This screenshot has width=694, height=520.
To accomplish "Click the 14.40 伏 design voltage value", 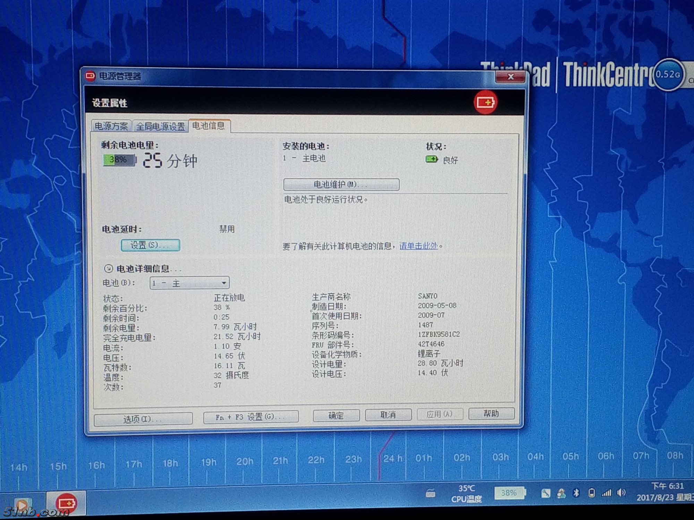I will (433, 373).
